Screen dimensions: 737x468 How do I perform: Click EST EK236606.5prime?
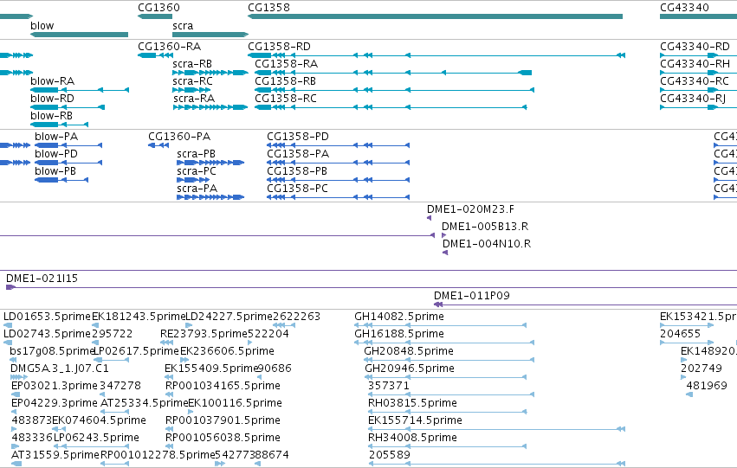click(x=227, y=351)
